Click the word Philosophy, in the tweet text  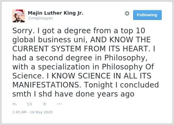click(x=126, y=58)
